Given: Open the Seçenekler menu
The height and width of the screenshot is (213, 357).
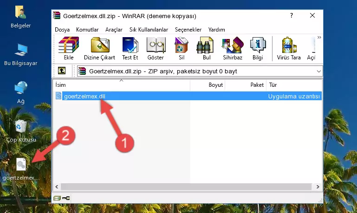Looking at the screenshot, I should click(x=188, y=30).
